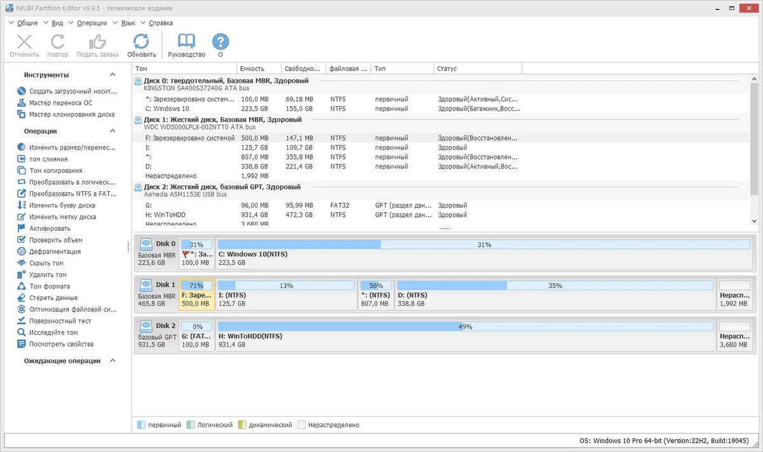763x452 pixels.
Task: Click the Активировать flag operation
Action: [44, 228]
